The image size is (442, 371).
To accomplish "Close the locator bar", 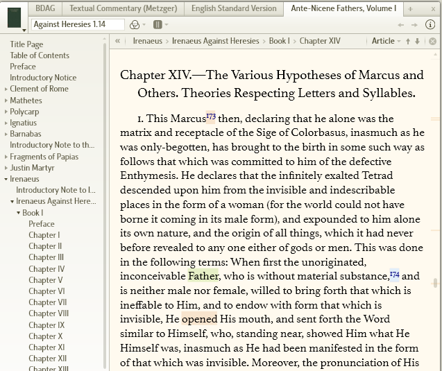I will pyautogui.click(x=432, y=42).
